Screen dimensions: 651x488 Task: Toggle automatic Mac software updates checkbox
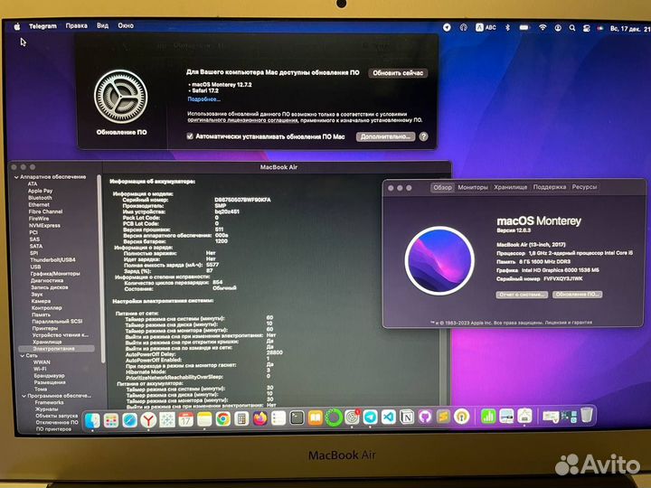click(x=190, y=136)
